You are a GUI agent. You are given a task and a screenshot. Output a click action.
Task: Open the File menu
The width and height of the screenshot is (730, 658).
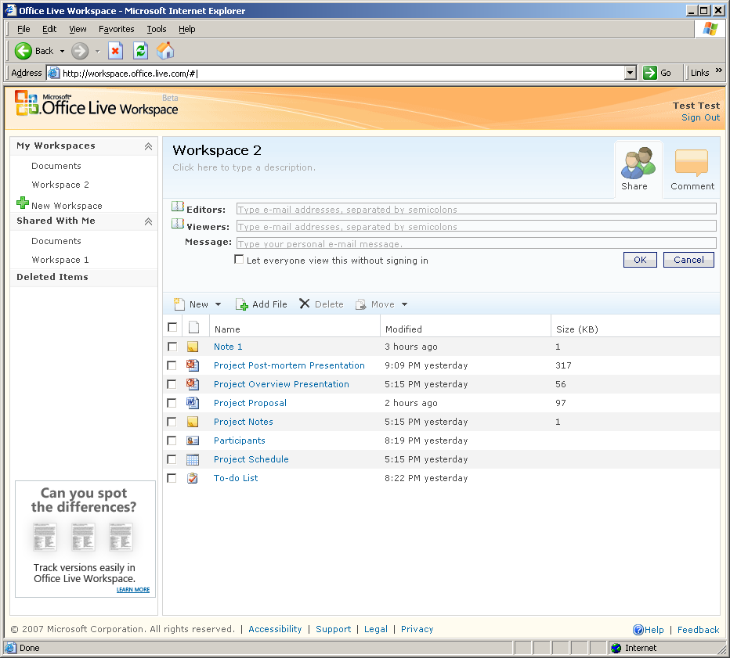click(23, 29)
